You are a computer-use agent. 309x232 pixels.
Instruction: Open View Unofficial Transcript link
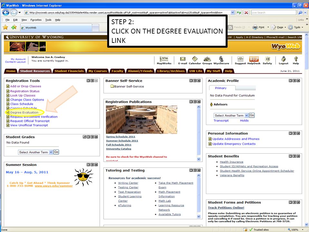(x=29, y=125)
